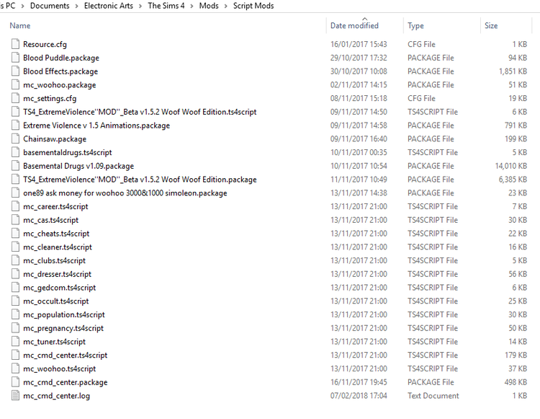Select the mc_cmd_center.package file name
Screen dimensions: 540x419
(65, 382)
